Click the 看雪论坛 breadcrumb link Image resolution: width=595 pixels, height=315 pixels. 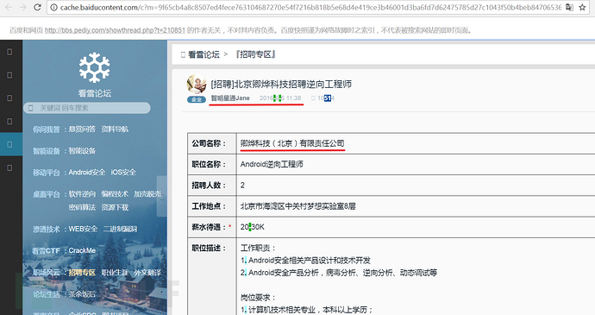point(204,54)
